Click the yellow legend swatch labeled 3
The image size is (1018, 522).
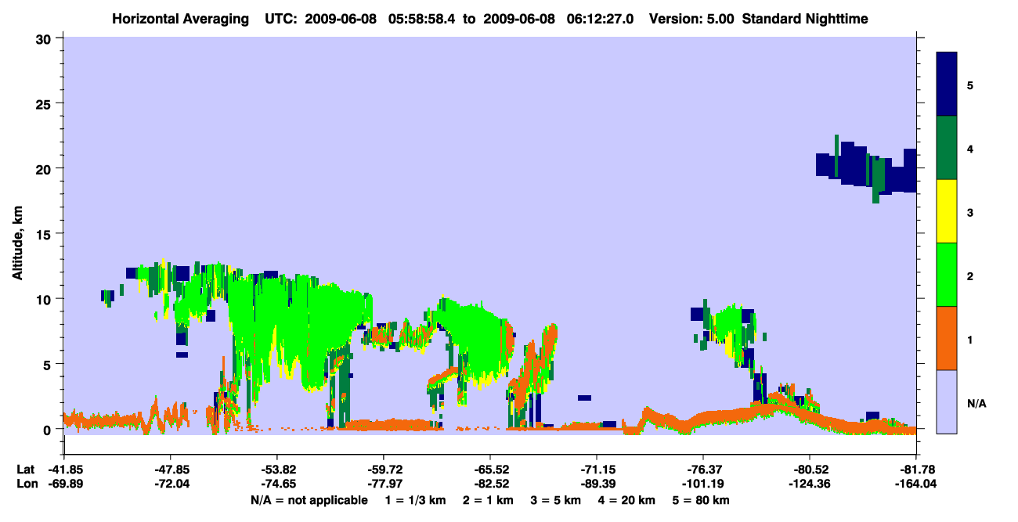[947, 211]
